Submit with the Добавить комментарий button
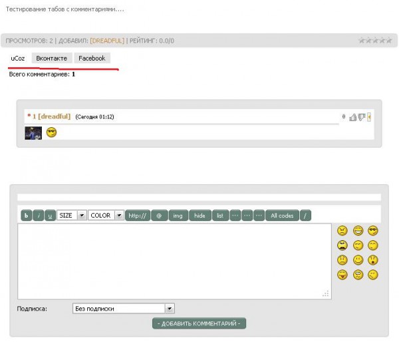Image resolution: width=399 pixels, height=342 pixels. point(199,323)
